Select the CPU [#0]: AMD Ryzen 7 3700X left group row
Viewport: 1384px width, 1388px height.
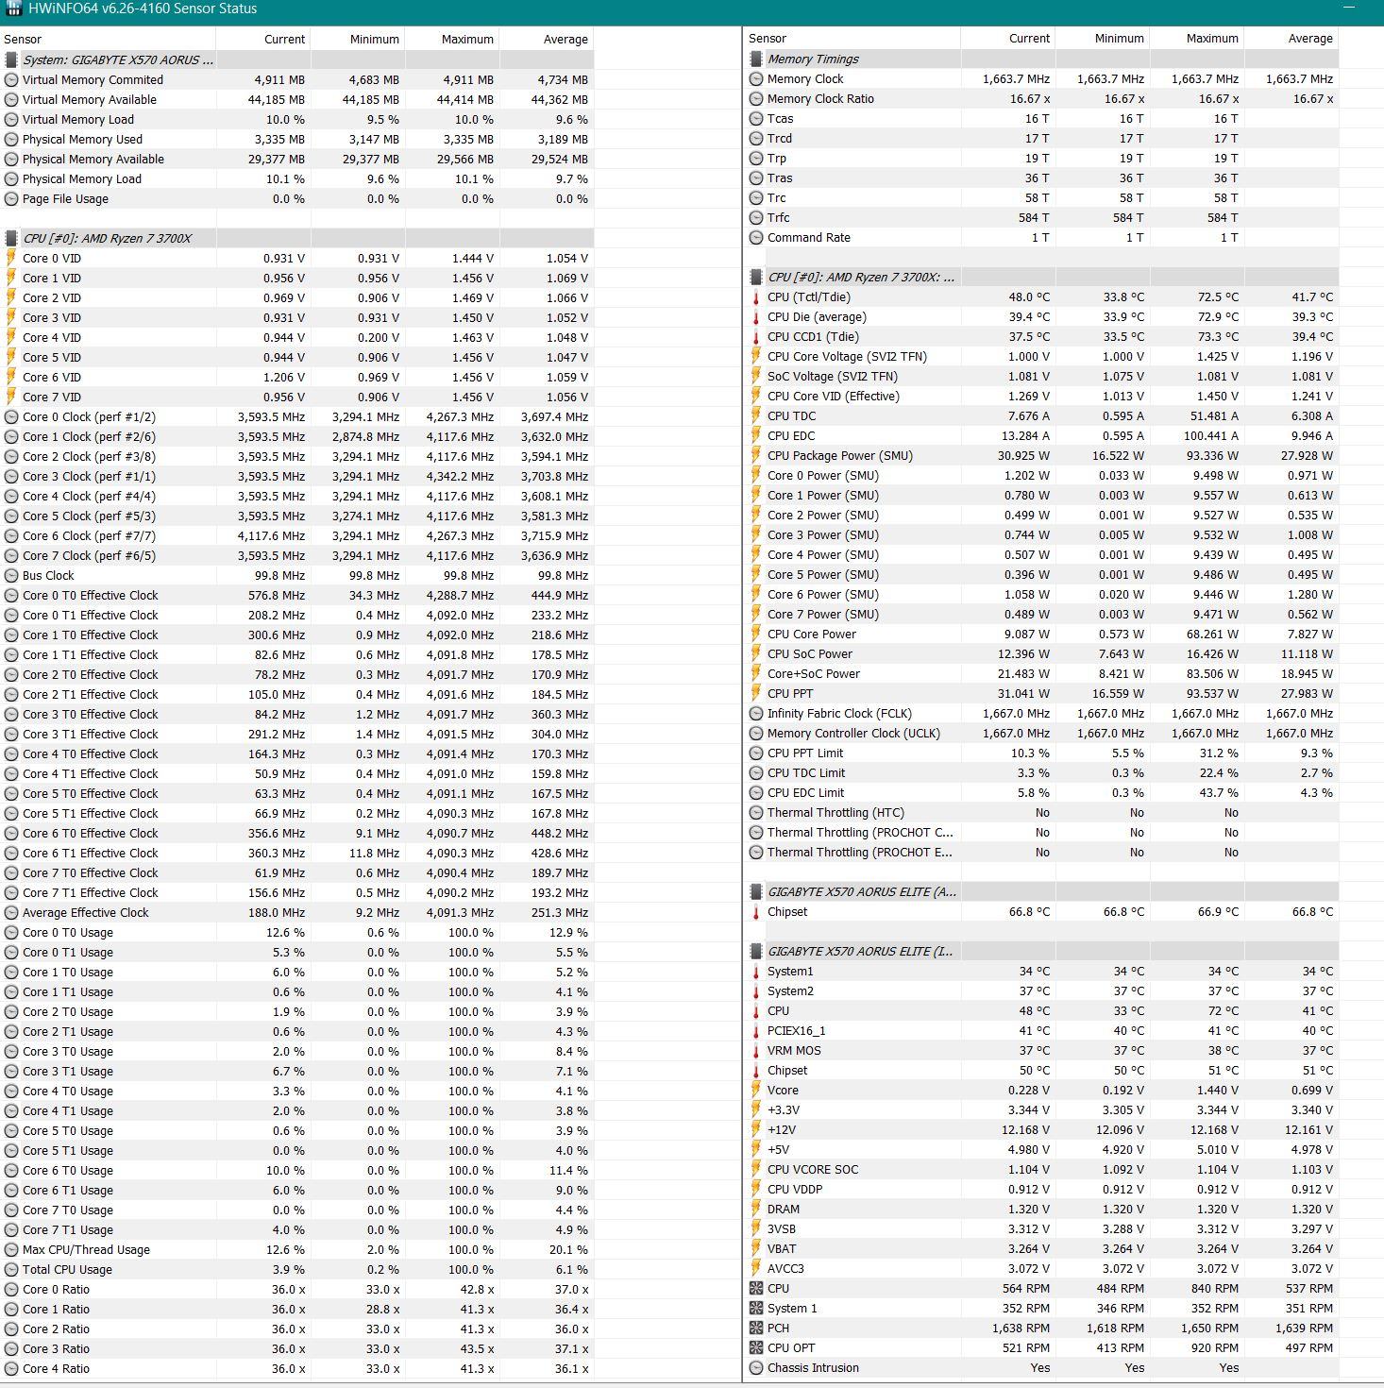pyautogui.click(x=296, y=238)
